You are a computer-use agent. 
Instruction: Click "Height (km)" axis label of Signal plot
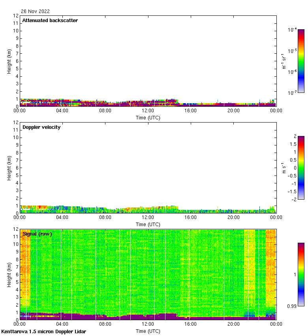pyautogui.click(x=9, y=274)
